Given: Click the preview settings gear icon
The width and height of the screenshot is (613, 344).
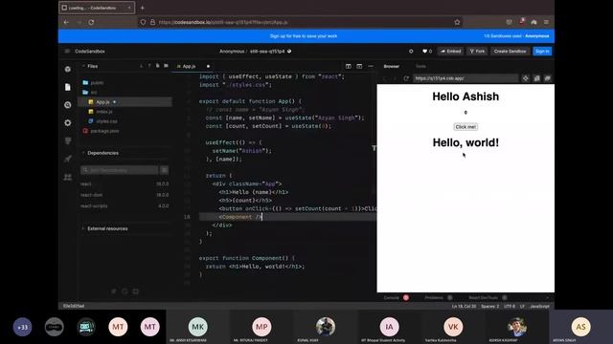Looking at the screenshot, I should (x=526, y=78).
